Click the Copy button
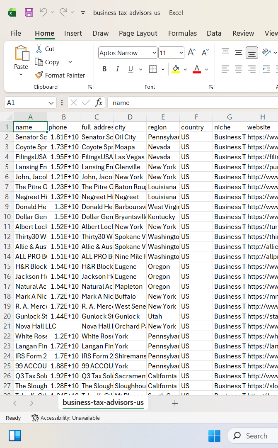278x448 pixels. [47, 62]
